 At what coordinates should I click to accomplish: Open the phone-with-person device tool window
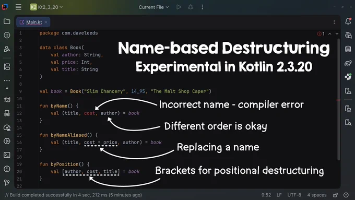click(348, 91)
